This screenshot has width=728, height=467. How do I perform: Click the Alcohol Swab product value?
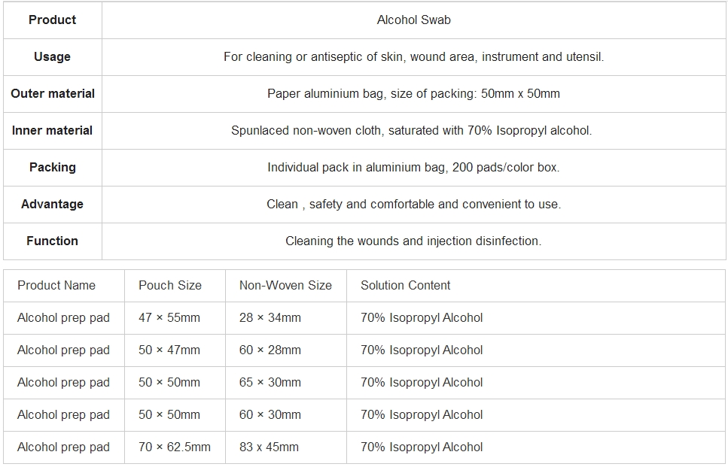click(x=413, y=20)
